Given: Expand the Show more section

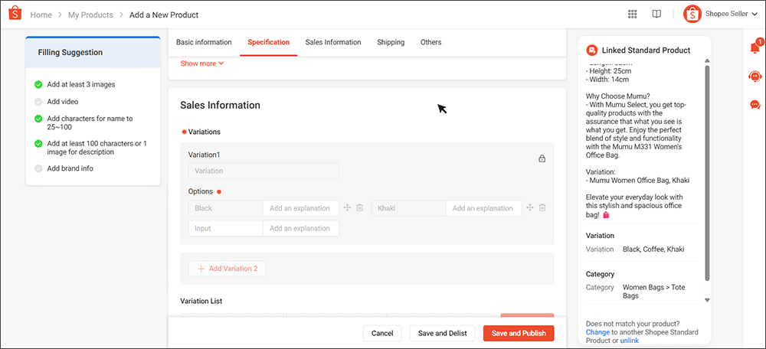Looking at the screenshot, I should (202, 64).
